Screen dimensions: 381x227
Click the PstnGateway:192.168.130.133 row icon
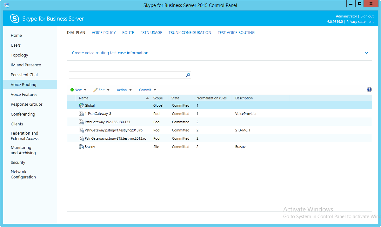click(x=82, y=122)
